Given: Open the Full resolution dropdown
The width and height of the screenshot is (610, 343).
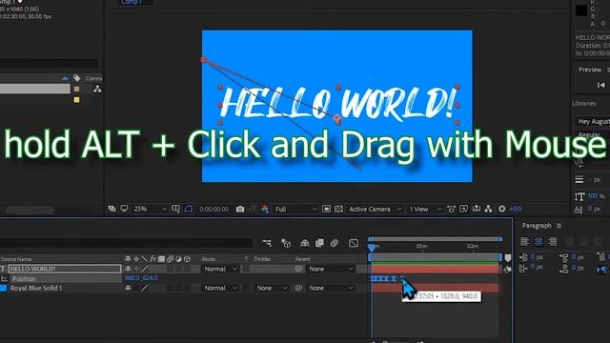Looking at the screenshot, I should 295,210.
